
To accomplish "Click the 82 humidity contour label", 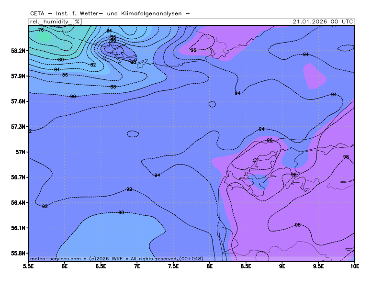I will tap(93, 65).
